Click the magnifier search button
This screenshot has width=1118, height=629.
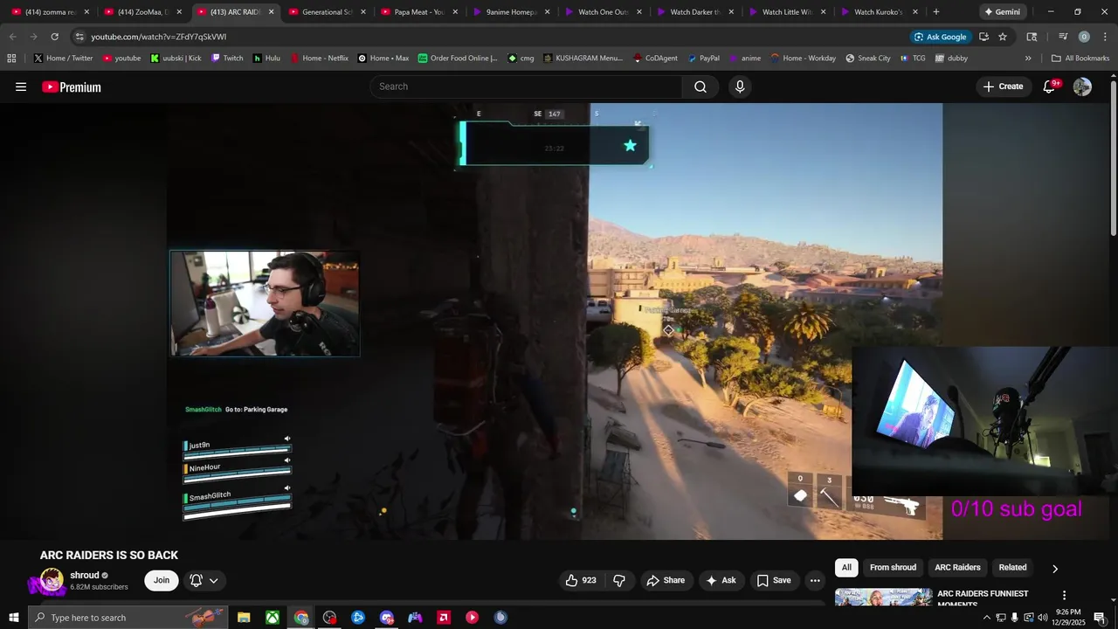tap(700, 86)
